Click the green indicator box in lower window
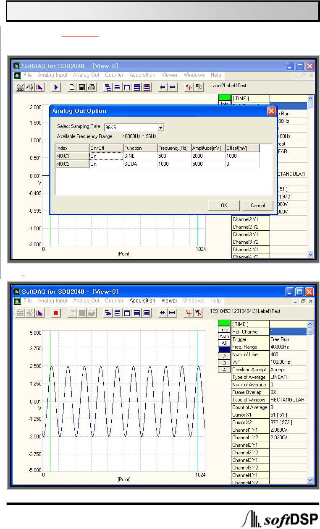320x529 pixels. tap(224, 323)
